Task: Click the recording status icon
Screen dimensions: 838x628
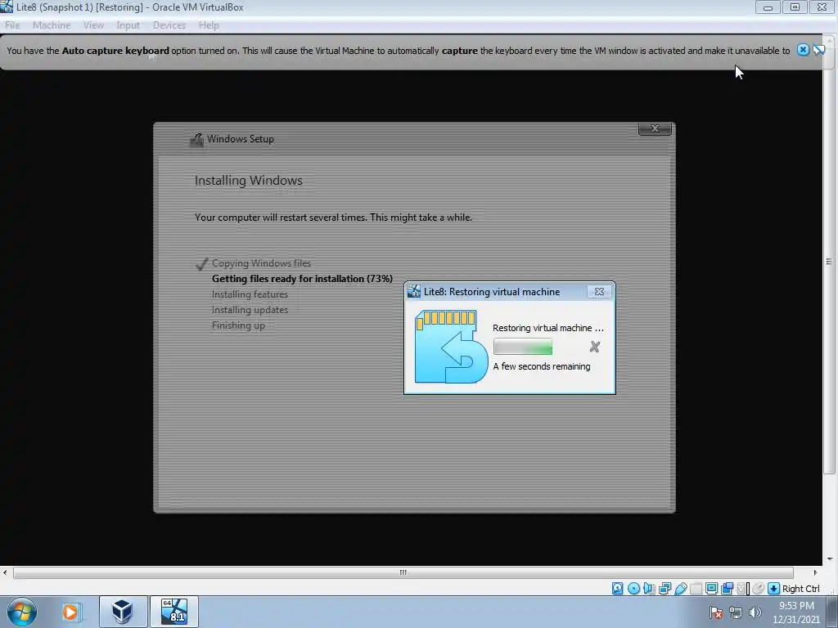Action: click(727, 589)
